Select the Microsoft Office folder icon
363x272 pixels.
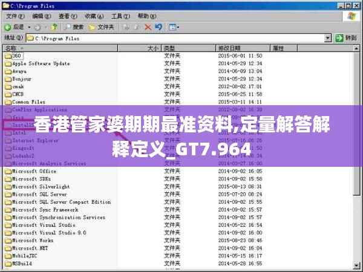pyautogui.click(x=8, y=171)
